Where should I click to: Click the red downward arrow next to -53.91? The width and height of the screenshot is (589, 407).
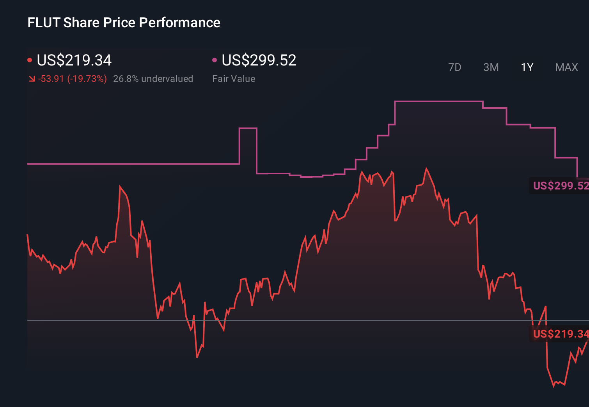pyautogui.click(x=32, y=79)
